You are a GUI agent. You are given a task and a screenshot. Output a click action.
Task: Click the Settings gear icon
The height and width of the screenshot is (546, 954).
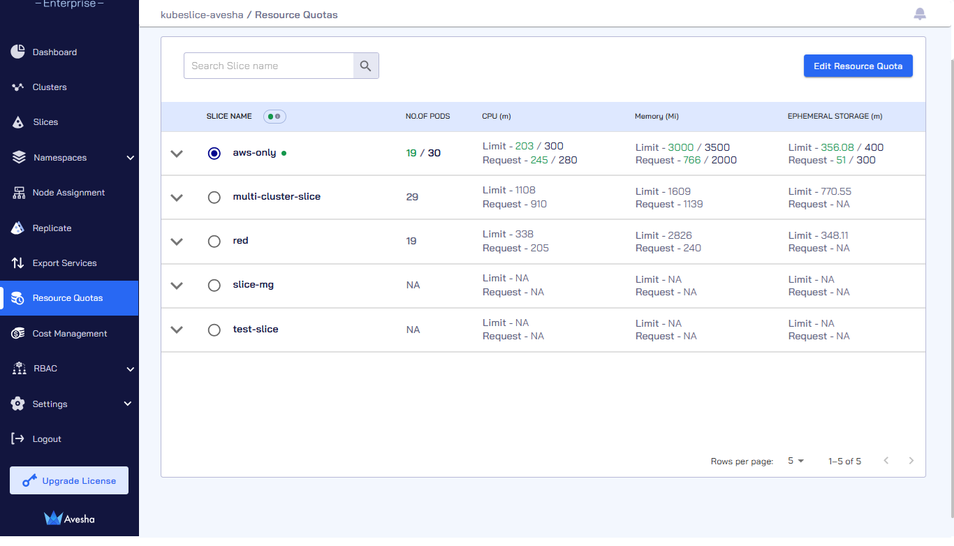click(18, 404)
